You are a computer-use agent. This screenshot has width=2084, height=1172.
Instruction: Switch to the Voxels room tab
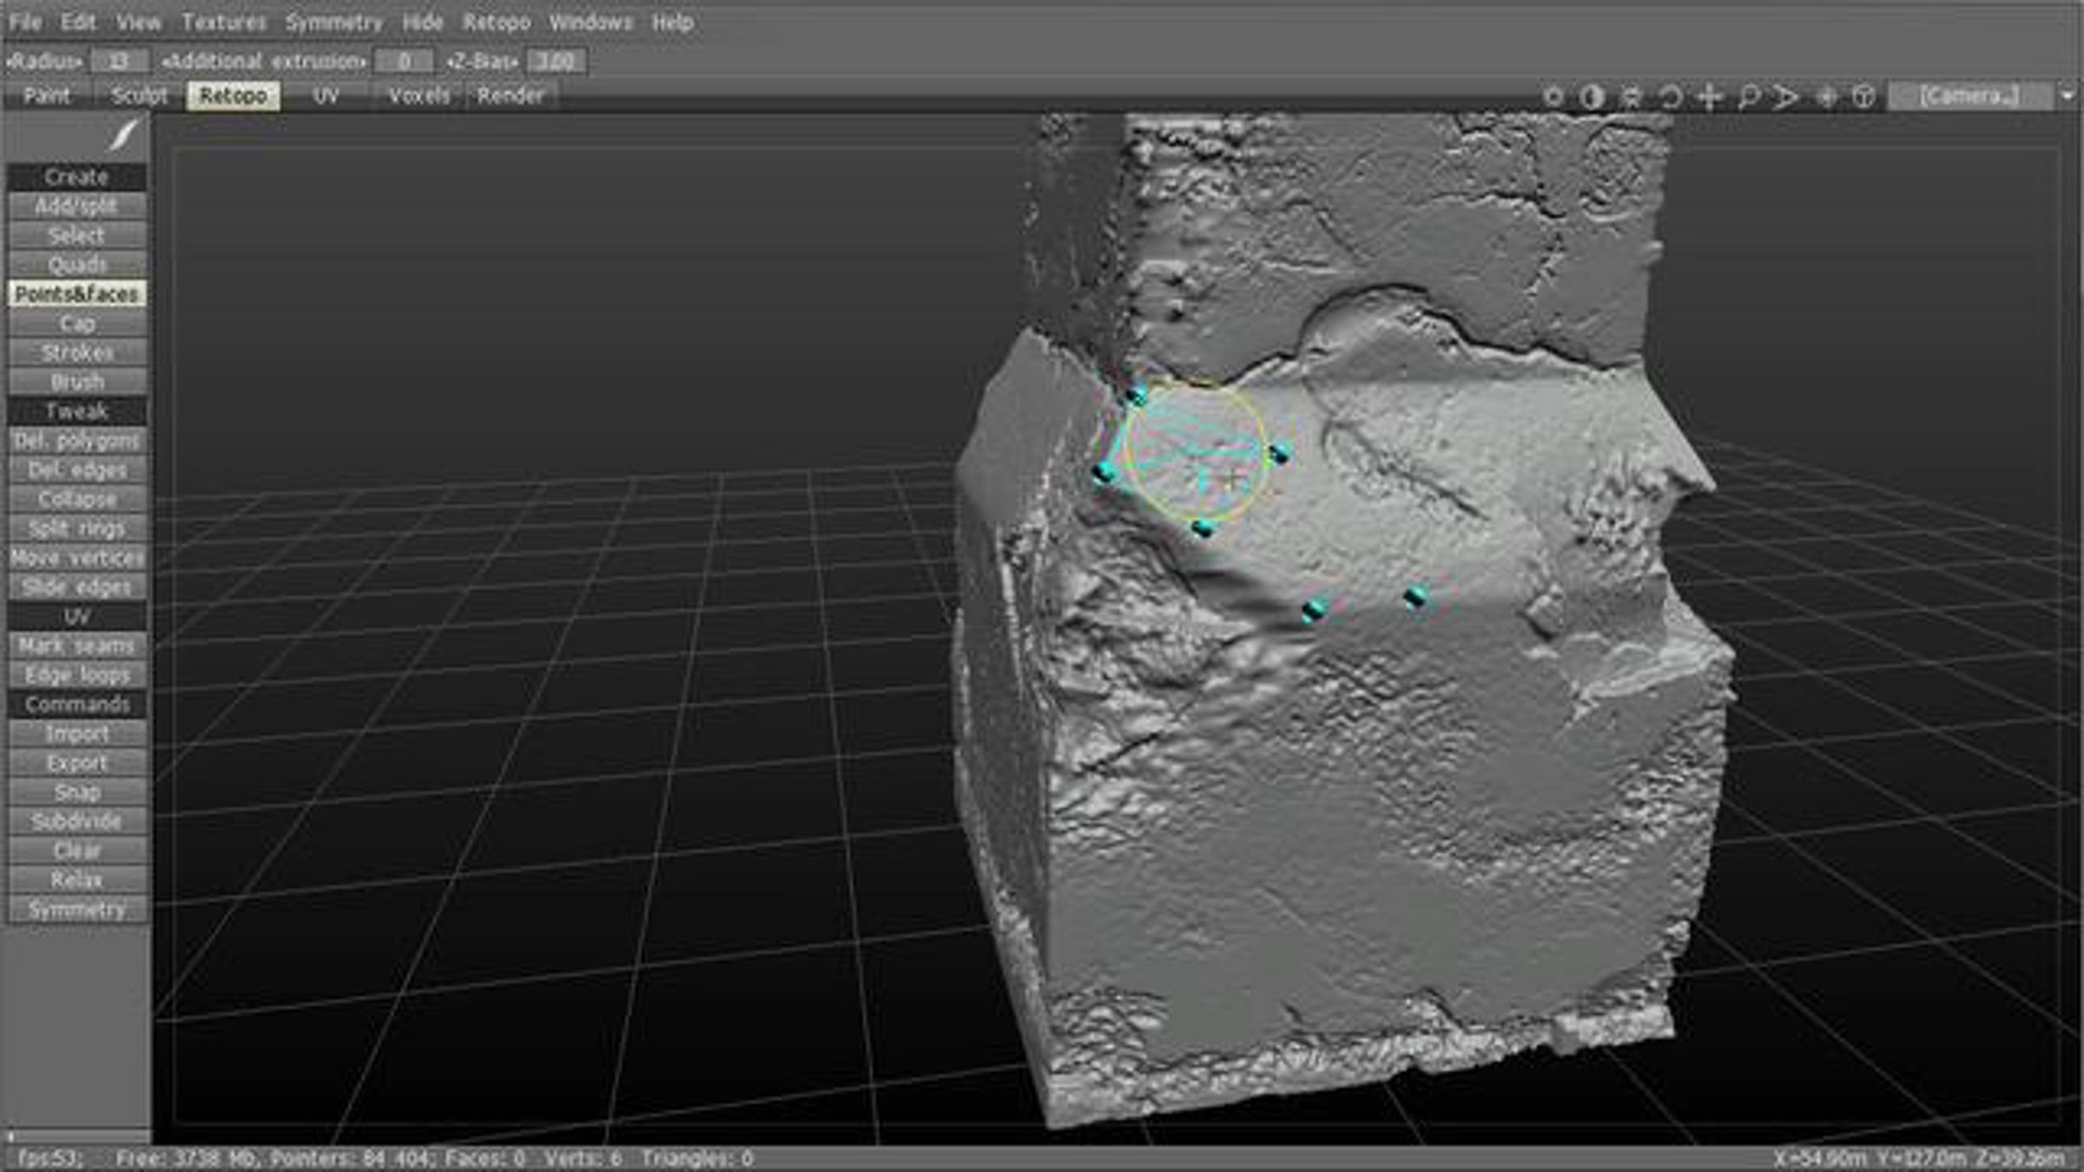(419, 95)
